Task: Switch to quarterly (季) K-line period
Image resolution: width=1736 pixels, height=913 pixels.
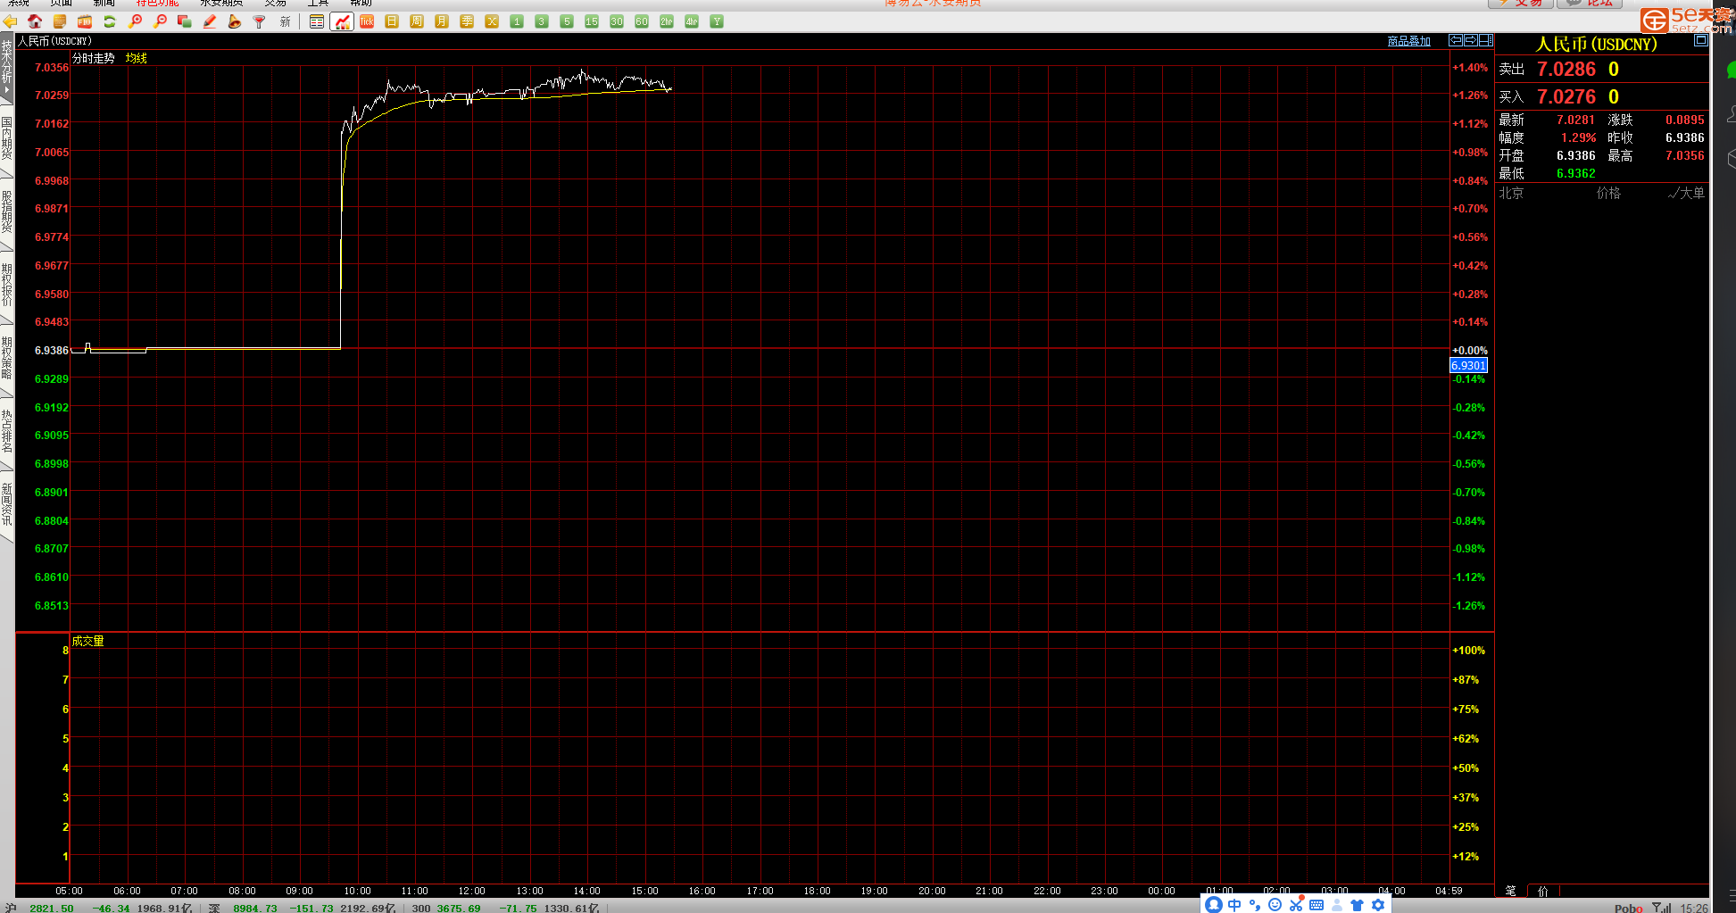Action: coord(467,21)
